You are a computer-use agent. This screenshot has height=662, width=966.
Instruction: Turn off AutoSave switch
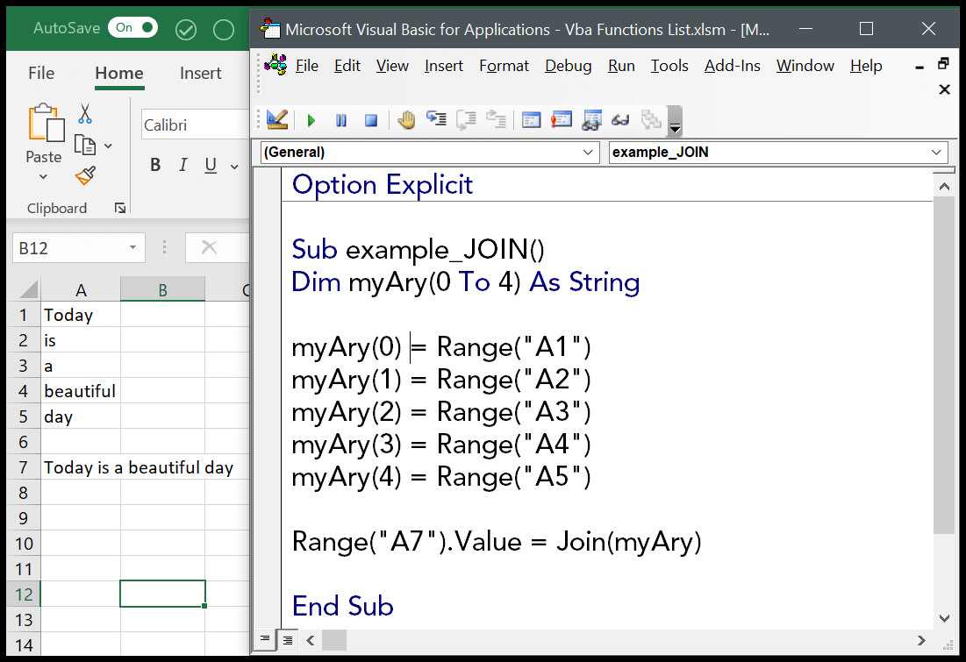click(x=132, y=27)
